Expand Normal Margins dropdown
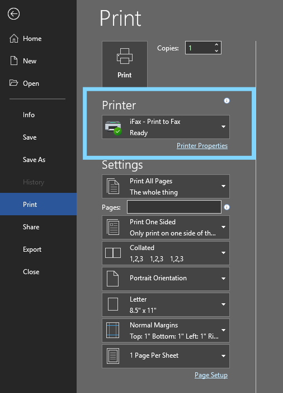The width and height of the screenshot is (283, 393). click(166, 330)
